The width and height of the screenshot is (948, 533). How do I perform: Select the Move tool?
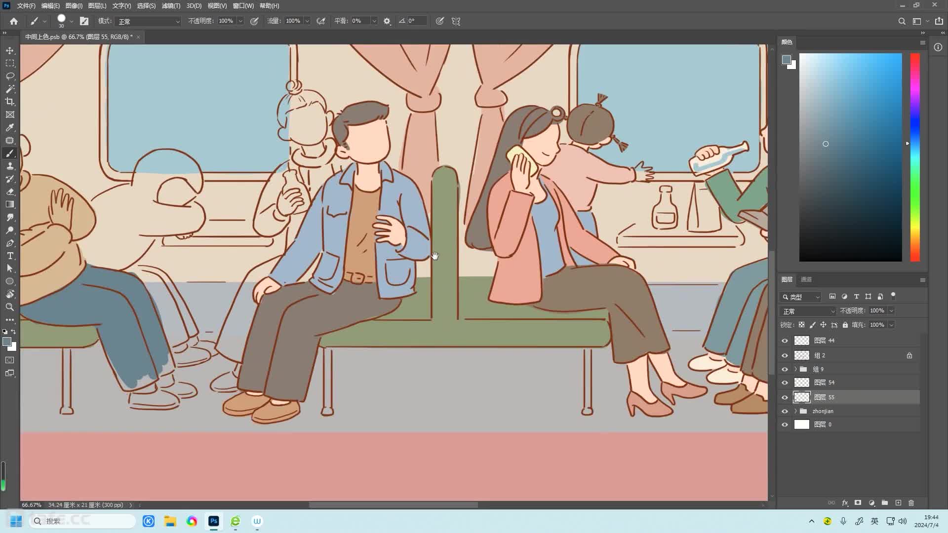tap(10, 50)
